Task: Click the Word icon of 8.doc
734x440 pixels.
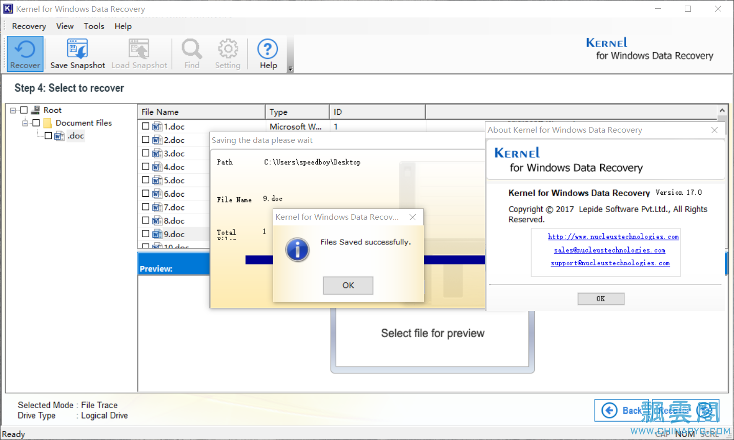Action: tap(157, 221)
